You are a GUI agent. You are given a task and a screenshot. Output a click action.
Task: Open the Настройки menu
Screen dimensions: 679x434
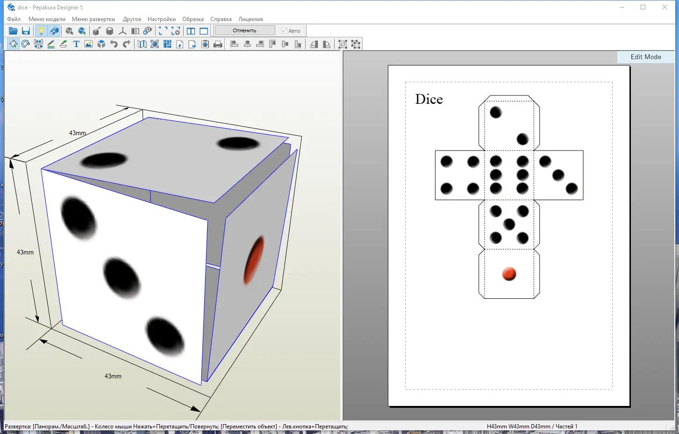[x=161, y=19]
